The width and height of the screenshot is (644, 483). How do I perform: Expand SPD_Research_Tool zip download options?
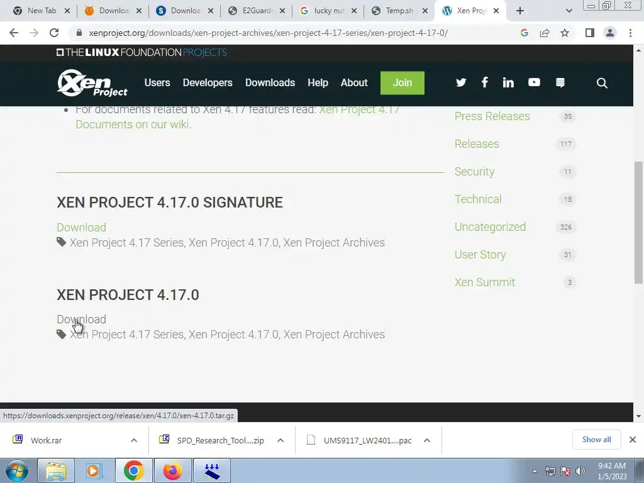pyautogui.click(x=280, y=440)
